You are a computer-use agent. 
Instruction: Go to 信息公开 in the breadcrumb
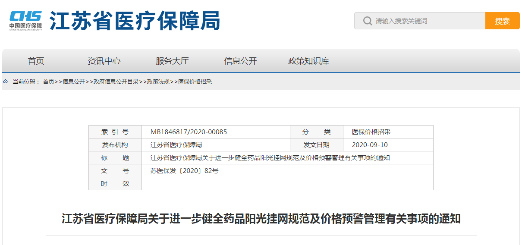click(x=74, y=82)
